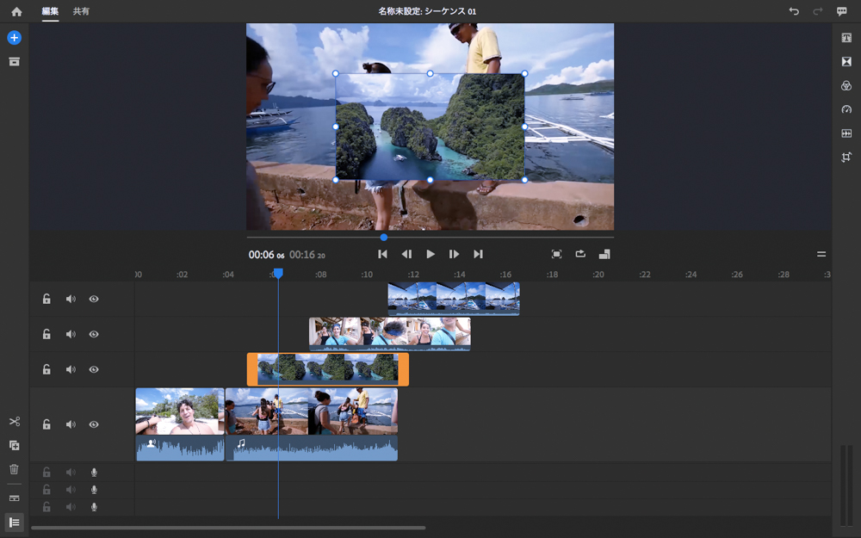Step back one frame

tap(406, 254)
